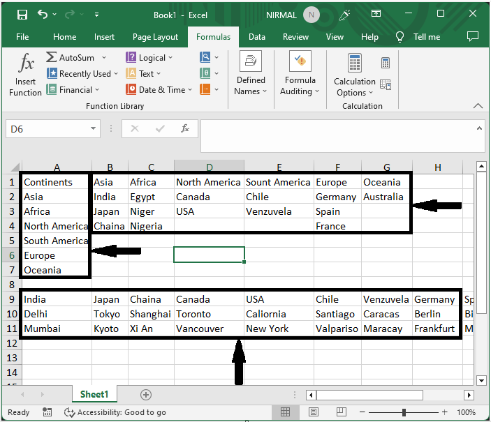Open the Comments speech bubble icon

pos(473,36)
